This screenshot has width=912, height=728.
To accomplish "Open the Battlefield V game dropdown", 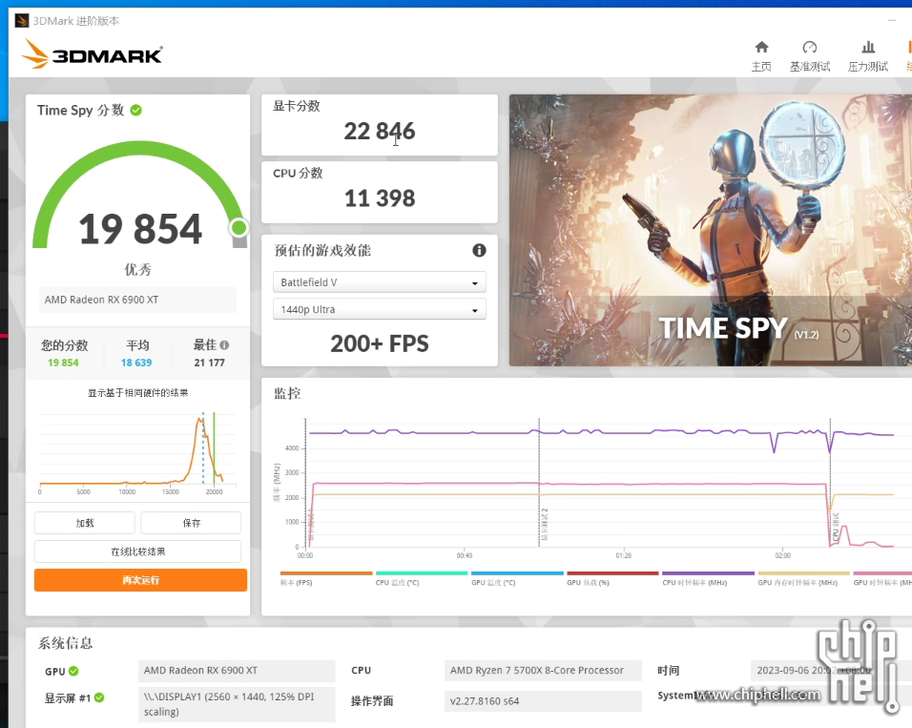I will click(380, 282).
